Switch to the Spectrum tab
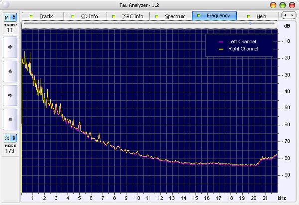 pyautogui.click(x=171, y=16)
